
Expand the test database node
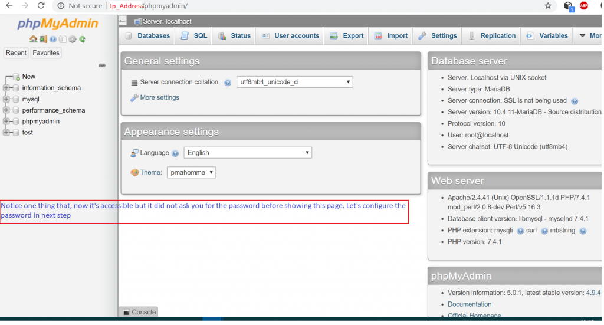pyautogui.click(x=6, y=133)
